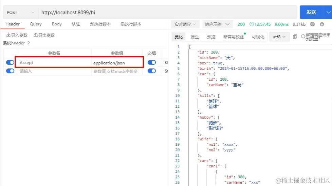332x186 pixels.
Task: Click the "hobby" key in response
Action: 205,117
